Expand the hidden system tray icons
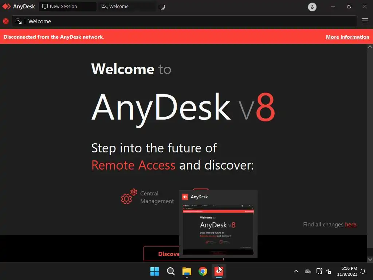 296,271
